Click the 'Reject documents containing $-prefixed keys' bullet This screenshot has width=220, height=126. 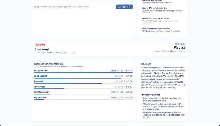tap(162, 99)
